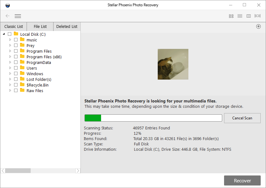Click the green scan progress bar
The height and width of the screenshot is (188, 266).
coord(153,118)
